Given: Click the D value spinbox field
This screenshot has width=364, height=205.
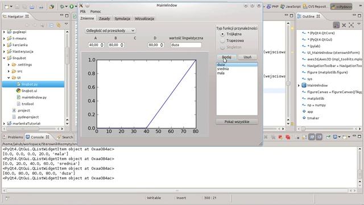Looking at the screenshot, I should point(155,45).
